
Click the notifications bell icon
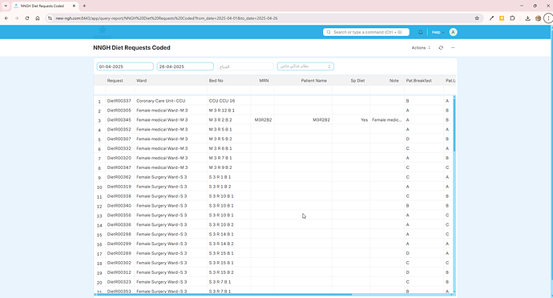[421, 32]
